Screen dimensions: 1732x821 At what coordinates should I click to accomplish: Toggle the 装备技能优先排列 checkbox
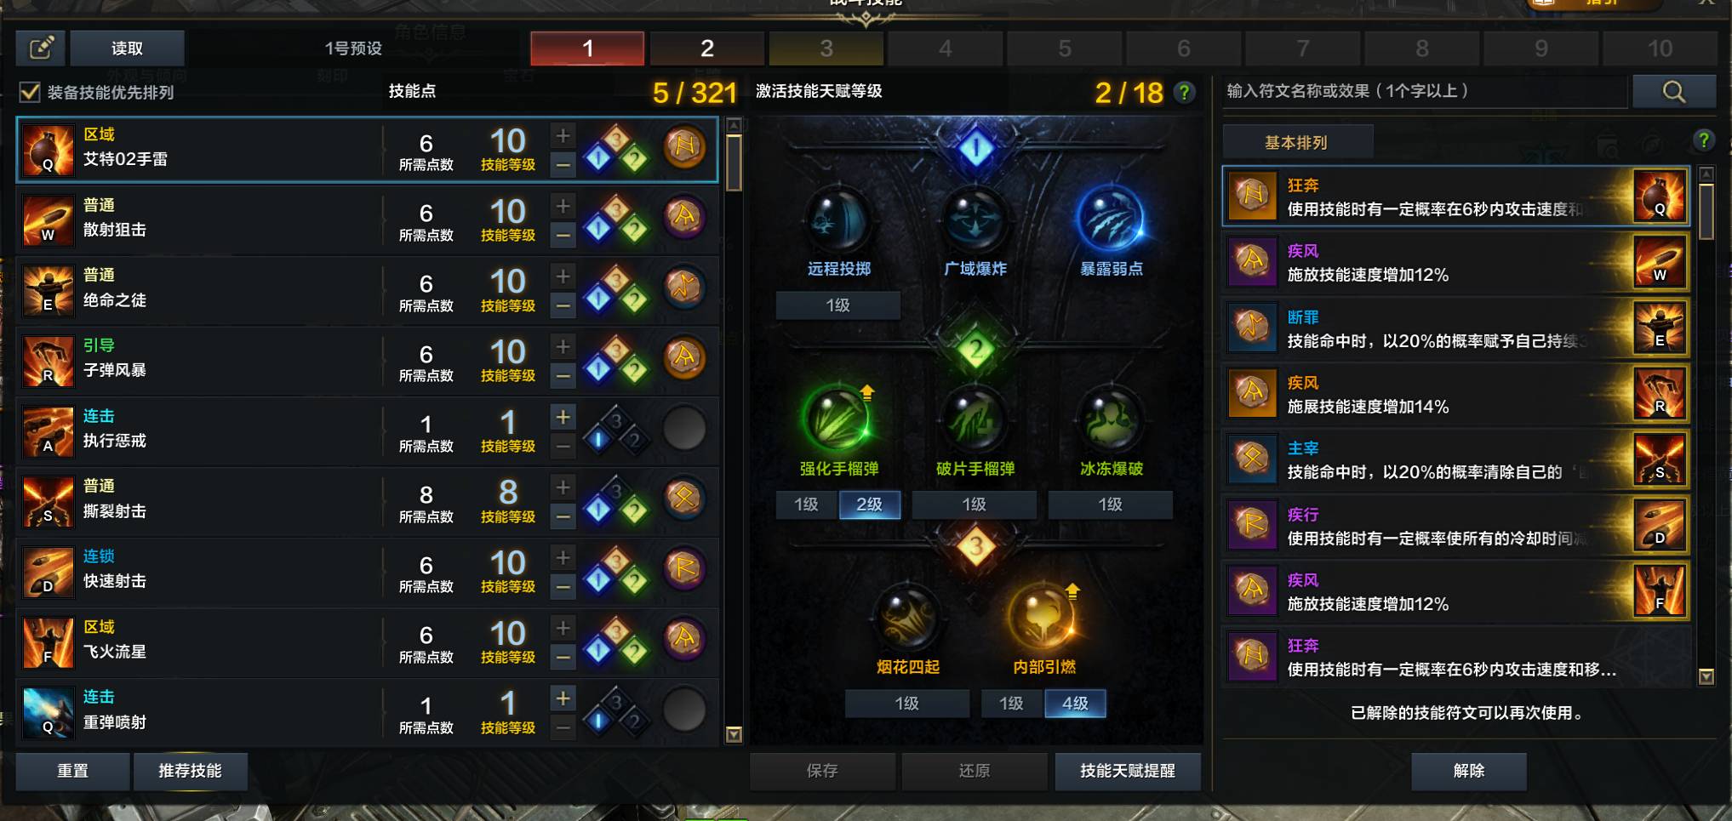(30, 92)
